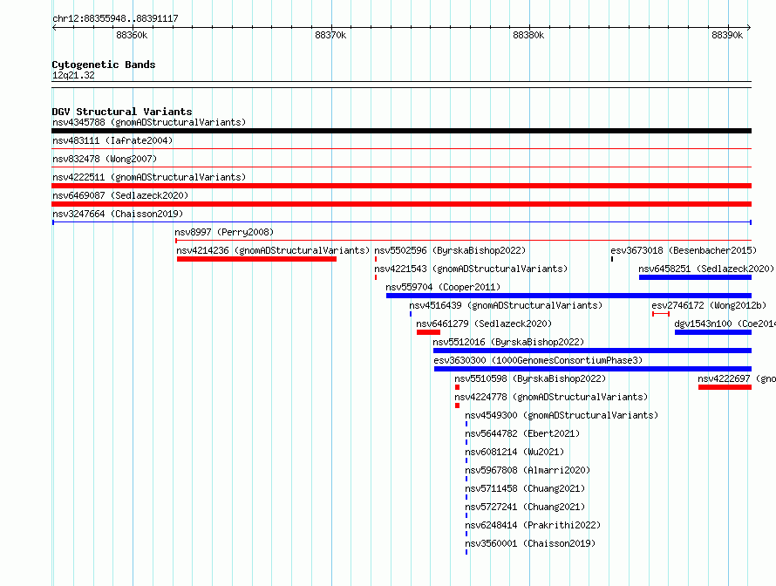
Task: Open nsv5502596 (ByrskaBishop2022) label
Action: [x=450, y=250]
